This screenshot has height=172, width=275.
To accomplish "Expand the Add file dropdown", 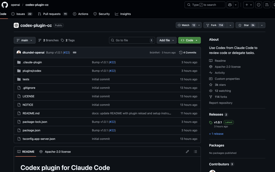I will (167, 40).
